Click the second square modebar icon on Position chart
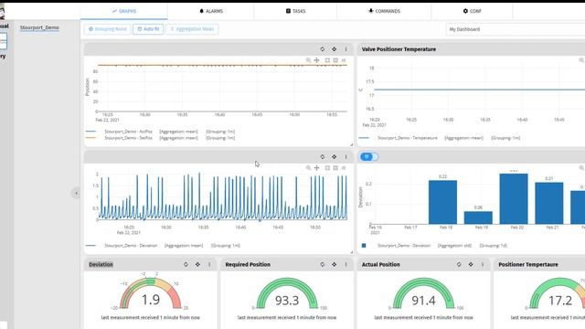 335,60
